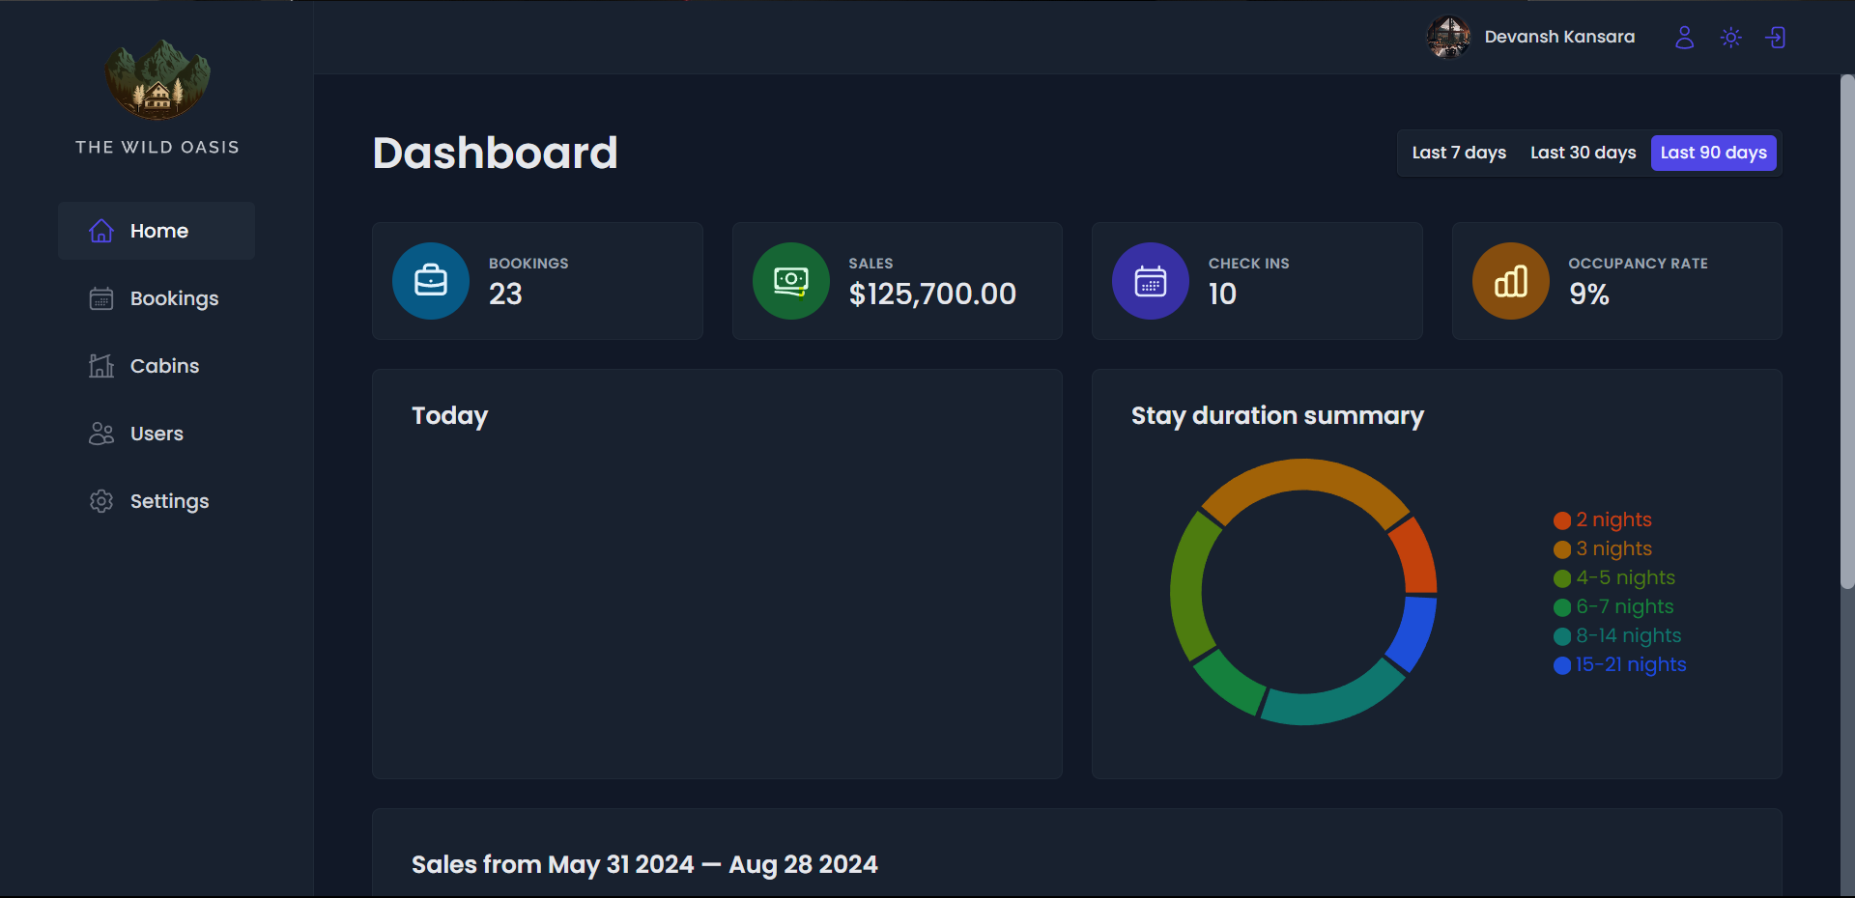Select the Last 90 days filter
Screen dimensions: 1855x898
click(1713, 153)
